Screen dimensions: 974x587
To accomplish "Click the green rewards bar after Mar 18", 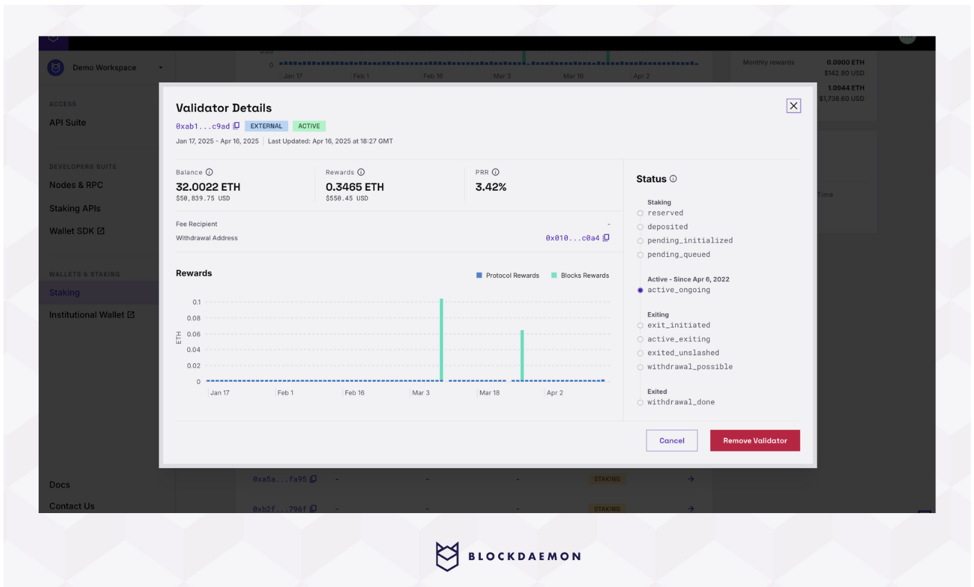I will click(x=522, y=355).
